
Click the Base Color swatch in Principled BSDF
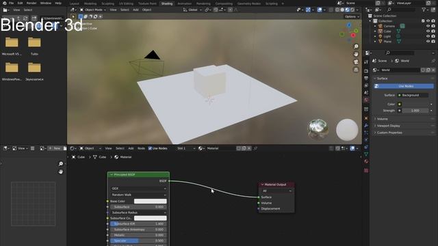(151, 201)
